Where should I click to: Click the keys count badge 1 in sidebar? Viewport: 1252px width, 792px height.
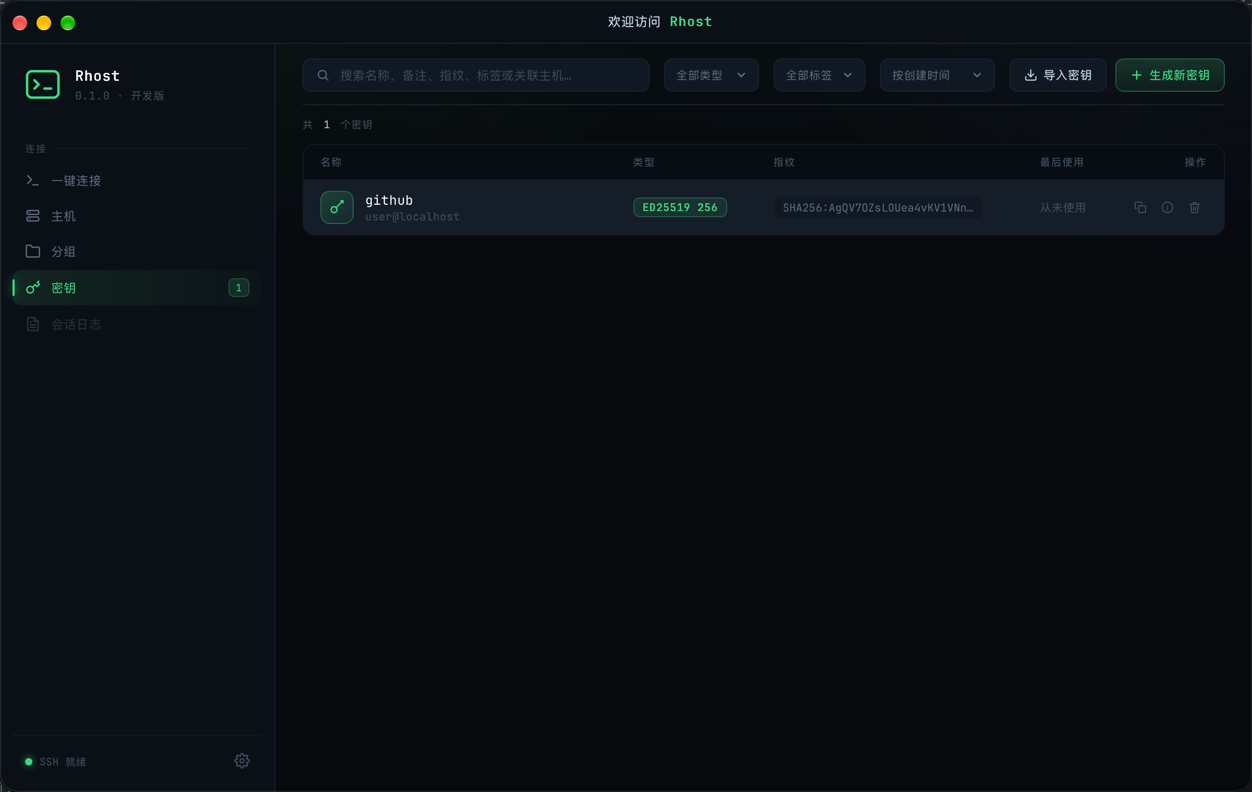point(238,288)
